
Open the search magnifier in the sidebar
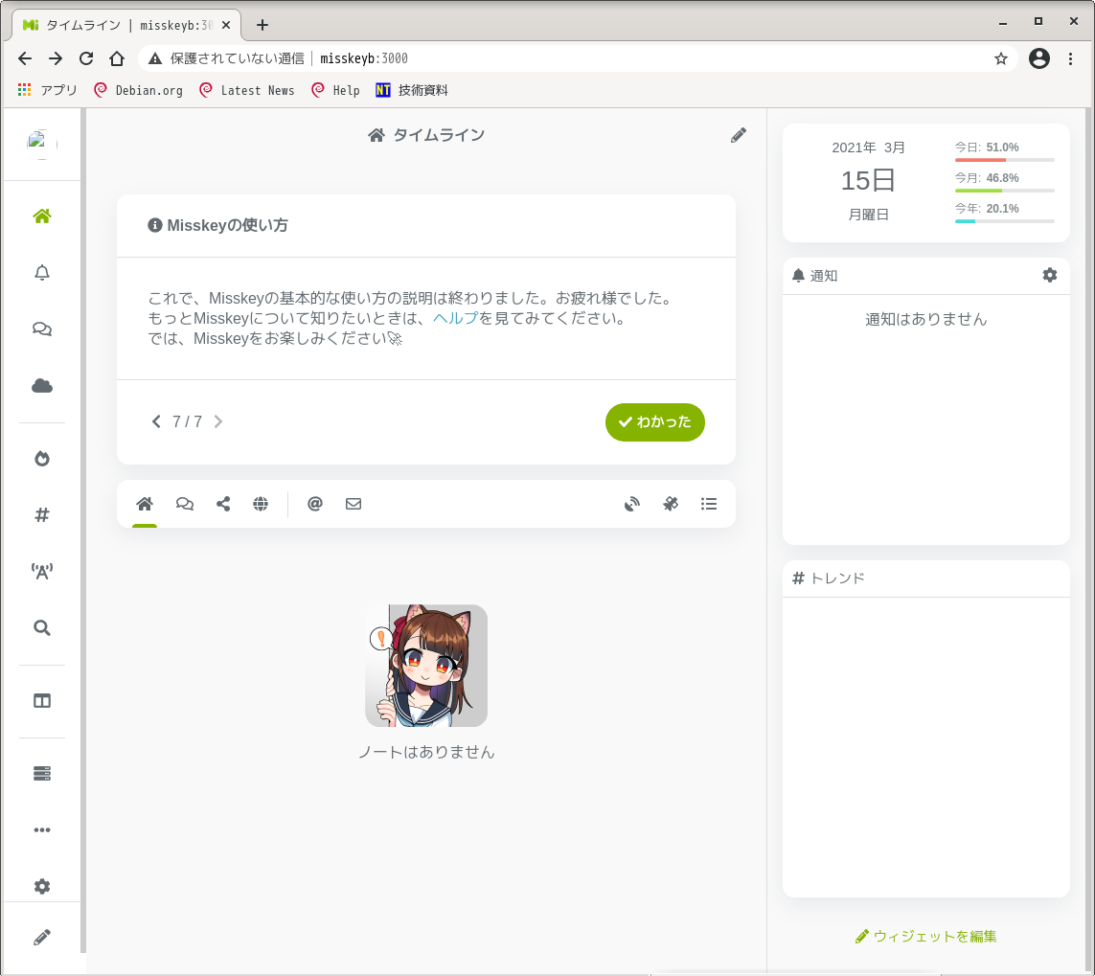(x=42, y=627)
